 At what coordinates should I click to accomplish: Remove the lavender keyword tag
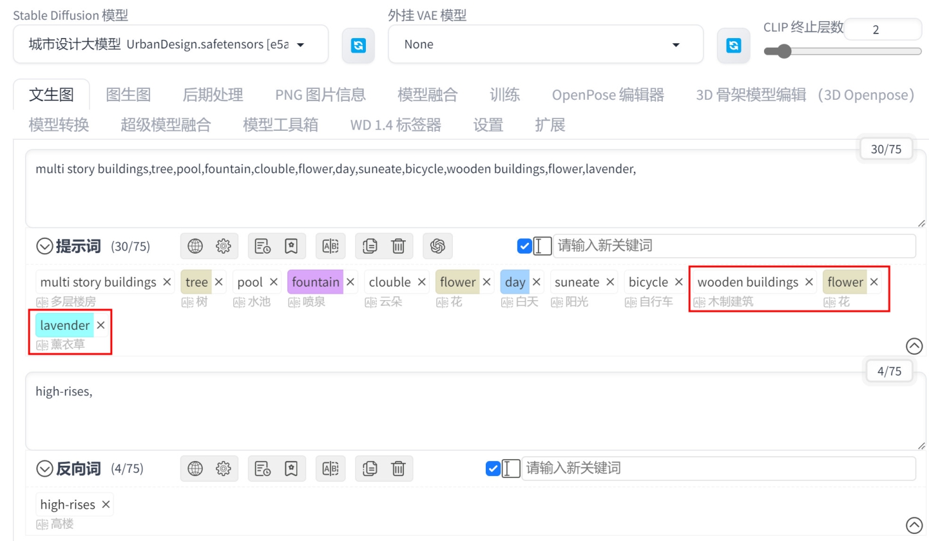click(x=101, y=325)
